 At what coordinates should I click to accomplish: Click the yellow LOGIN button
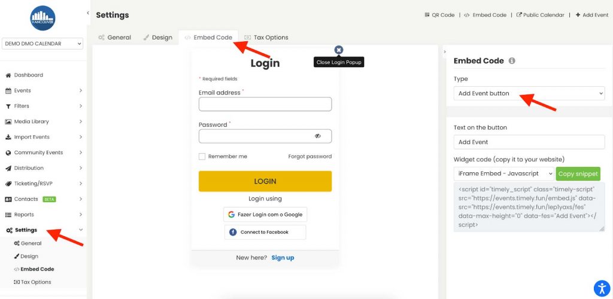pos(265,181)
